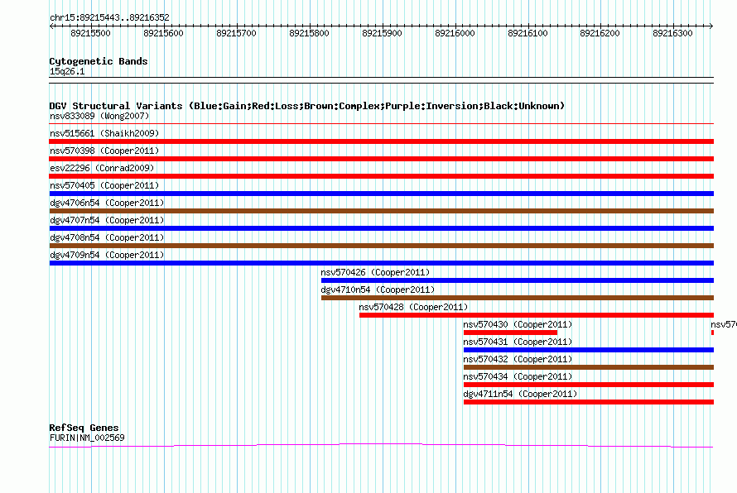The height and width of the screenshot is (493, 737).
Task: Select the nsv570426 (Cooper2011) label
Action: [x=375, y=272]
